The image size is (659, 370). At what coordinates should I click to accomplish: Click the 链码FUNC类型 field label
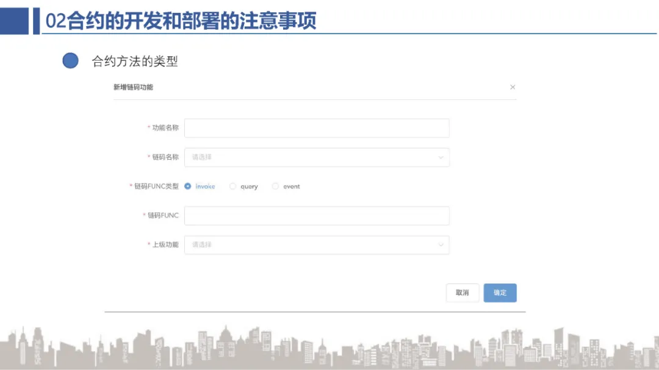click(x=156, y=186)
